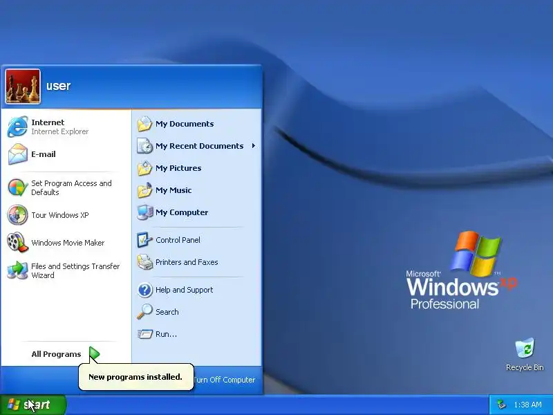
Task: Open Set Program Access and Defaults icon
Action: pos(18,187)
